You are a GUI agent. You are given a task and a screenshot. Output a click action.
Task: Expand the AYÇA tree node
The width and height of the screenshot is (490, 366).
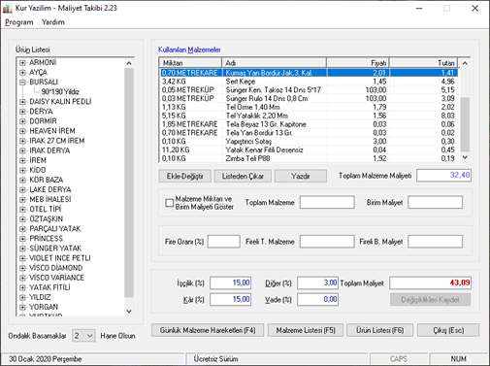click(x=22, y=72)
